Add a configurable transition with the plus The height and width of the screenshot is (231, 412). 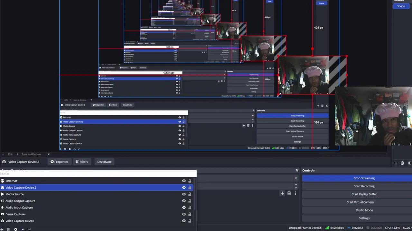tap(282, 193)
